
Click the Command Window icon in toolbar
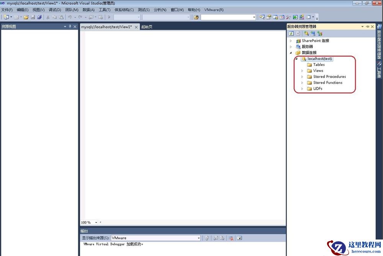tap(308, 17)
